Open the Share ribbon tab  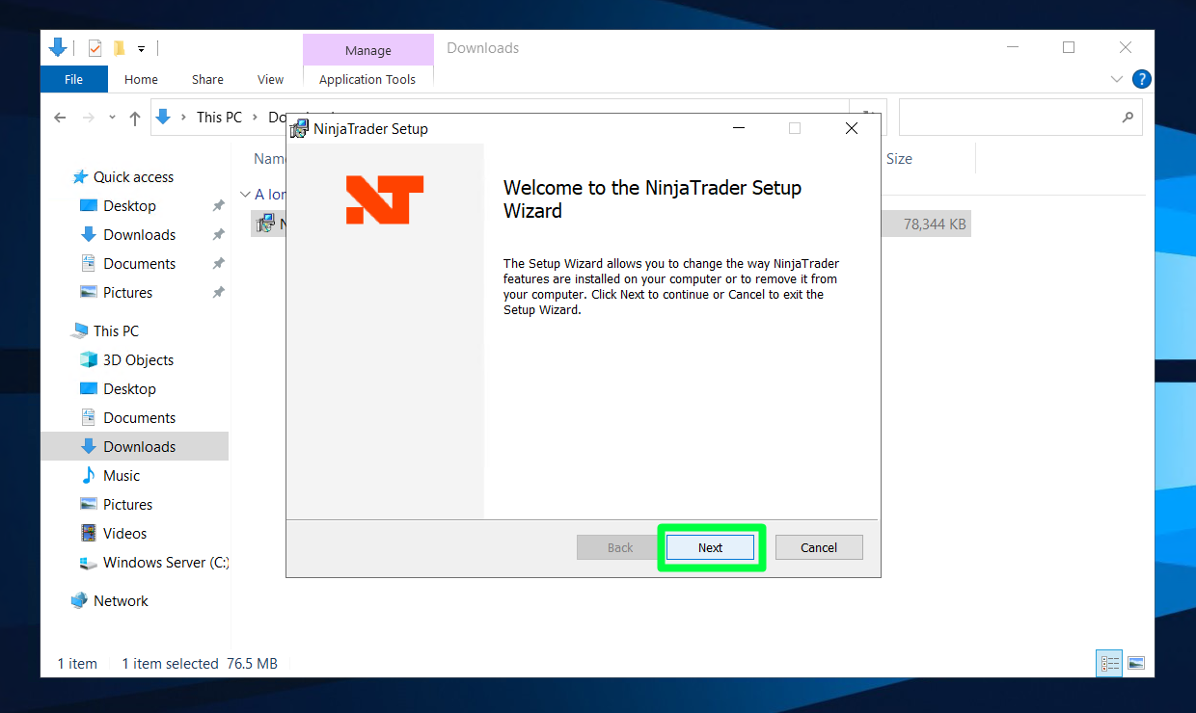tap(207, 79)
